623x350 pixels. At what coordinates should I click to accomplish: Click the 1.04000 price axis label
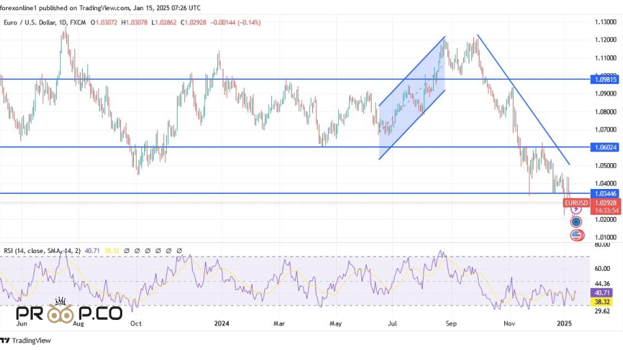pyautogui.click(x=605, y=184)
